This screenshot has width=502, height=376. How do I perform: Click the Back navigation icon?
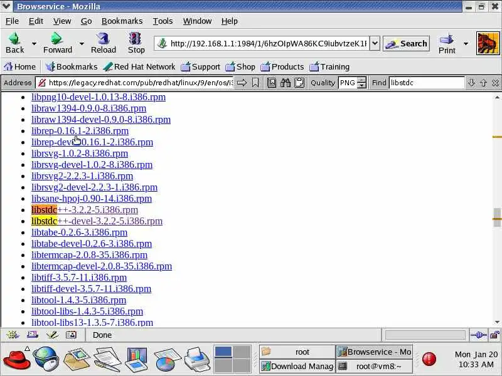pos(14,43)
